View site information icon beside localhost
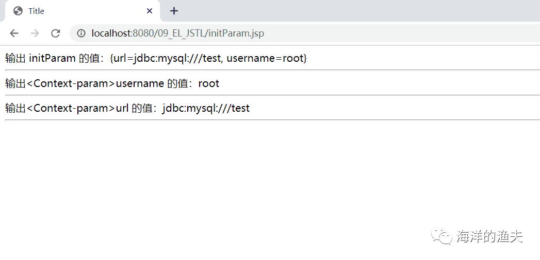The image size is (540, 260). tap(81, 33)
